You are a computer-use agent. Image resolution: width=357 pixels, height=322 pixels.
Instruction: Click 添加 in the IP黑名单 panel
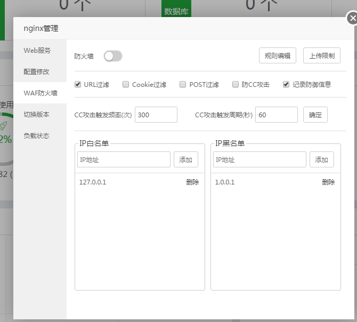[322, 159]
